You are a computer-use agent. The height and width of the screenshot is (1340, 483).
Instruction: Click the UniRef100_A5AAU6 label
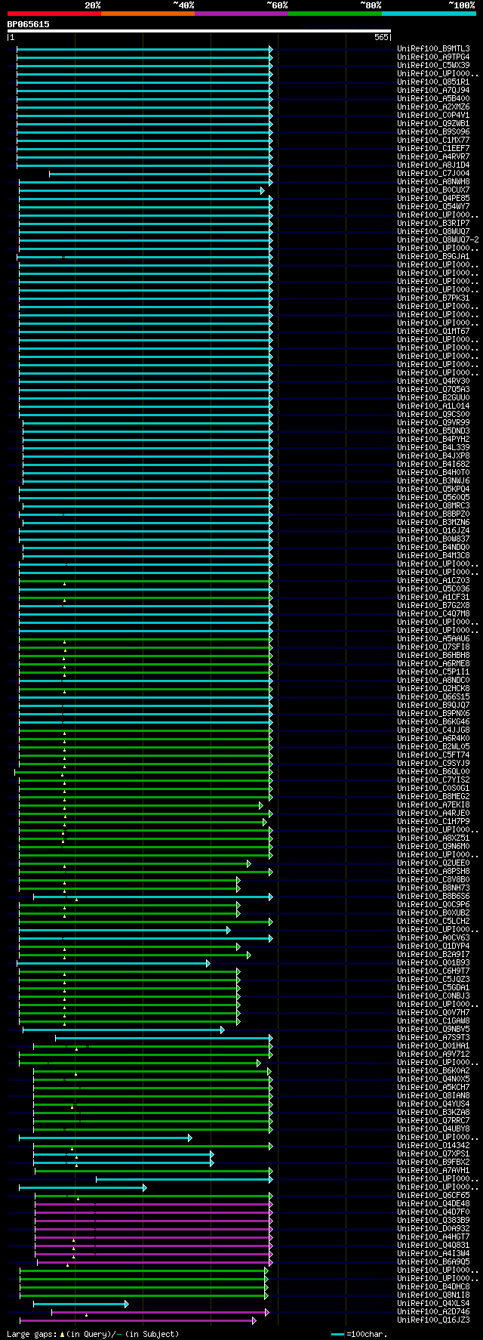pos(433,639)
